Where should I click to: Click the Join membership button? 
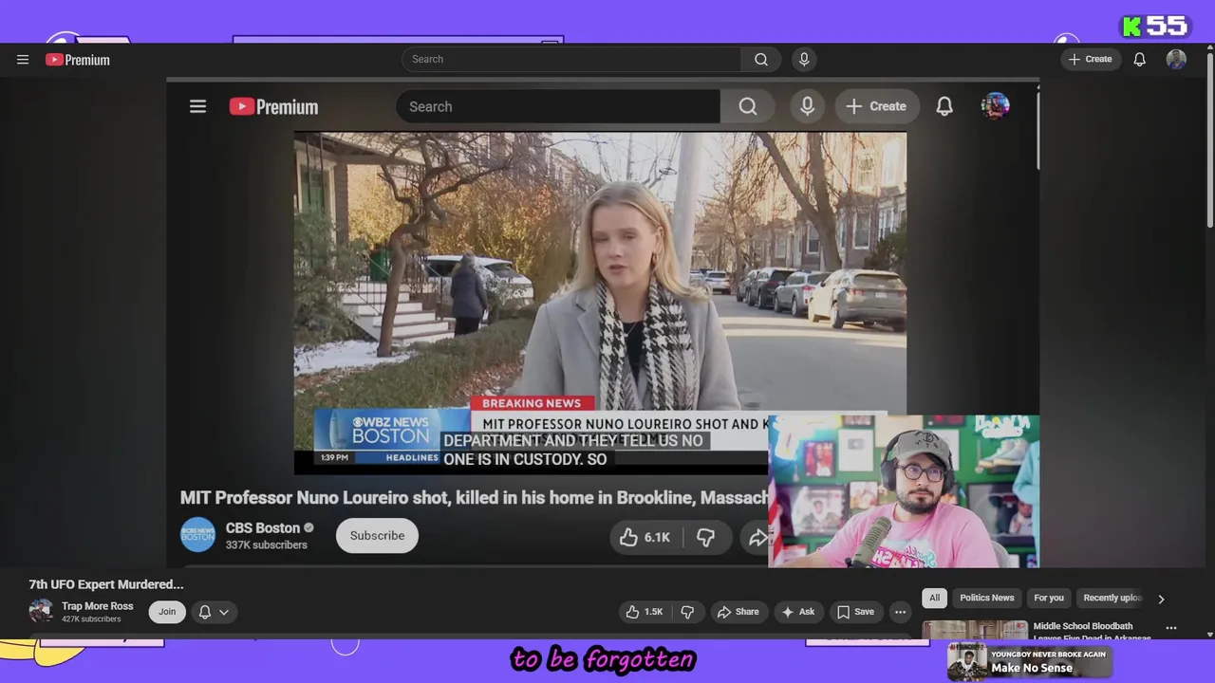click(x=167, y=612)
